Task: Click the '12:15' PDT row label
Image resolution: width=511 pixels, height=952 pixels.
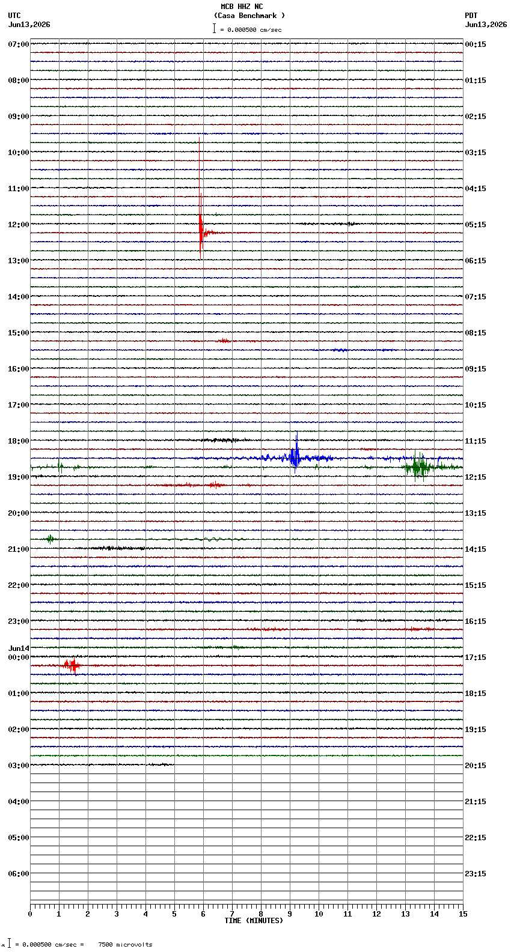Action: pyautogui.click(x=476, y=477)
